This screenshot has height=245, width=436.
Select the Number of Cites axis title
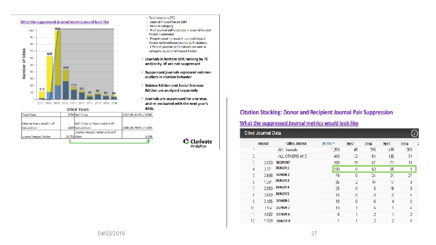click(x=24, y=64)
